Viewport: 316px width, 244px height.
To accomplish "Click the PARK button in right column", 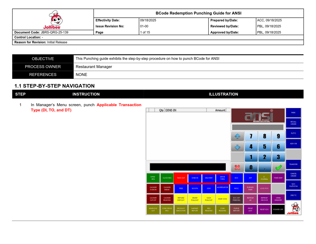I will click(x=294, y=113).
